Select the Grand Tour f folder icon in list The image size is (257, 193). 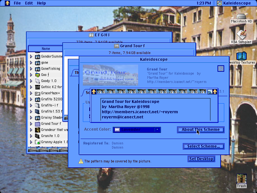(x=38, y=124)
